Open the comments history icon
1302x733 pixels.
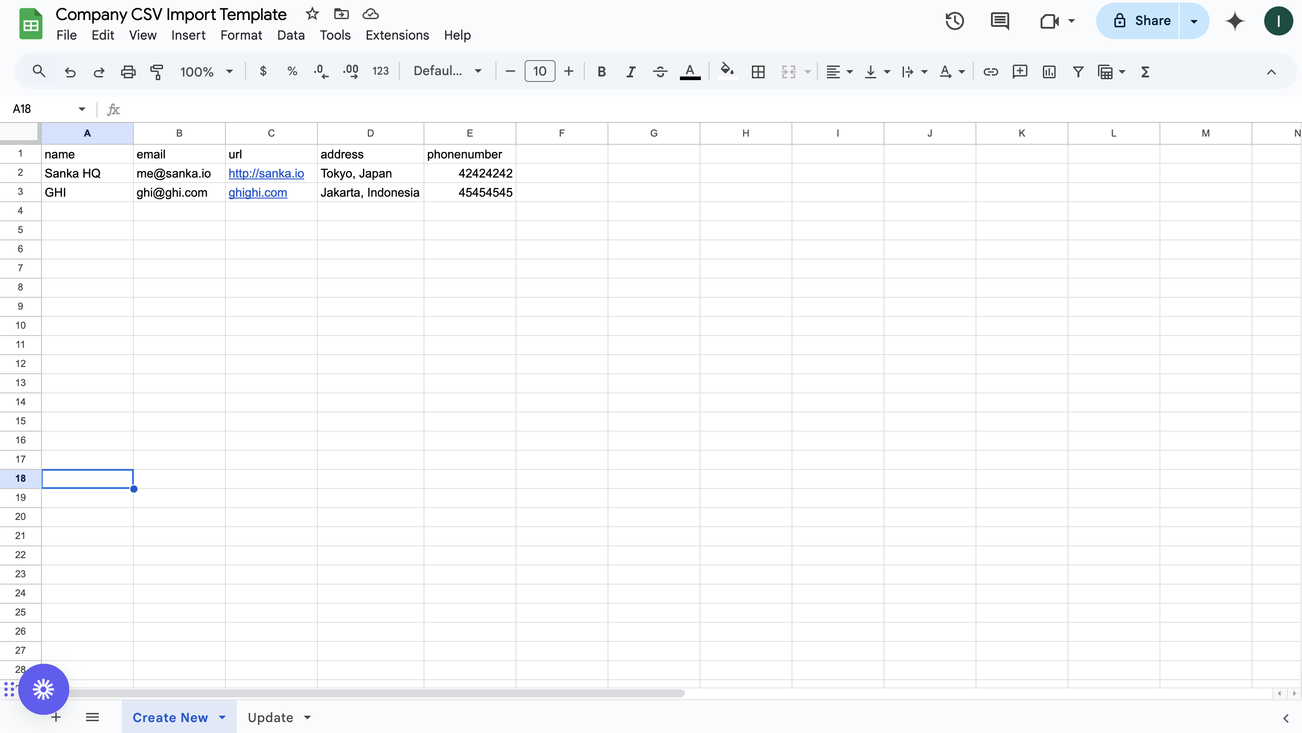999,20
